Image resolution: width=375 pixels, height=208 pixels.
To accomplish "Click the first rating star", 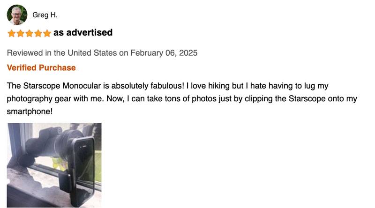I will (x=12, y=33).
